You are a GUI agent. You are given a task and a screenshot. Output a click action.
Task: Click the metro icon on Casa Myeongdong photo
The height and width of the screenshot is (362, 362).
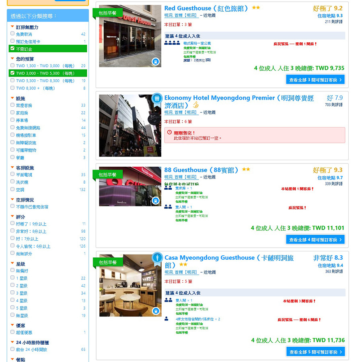coord(156,311)
